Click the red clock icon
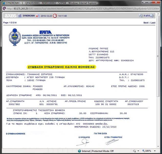Viewport: 162px width, 154px height. [55, 16]
